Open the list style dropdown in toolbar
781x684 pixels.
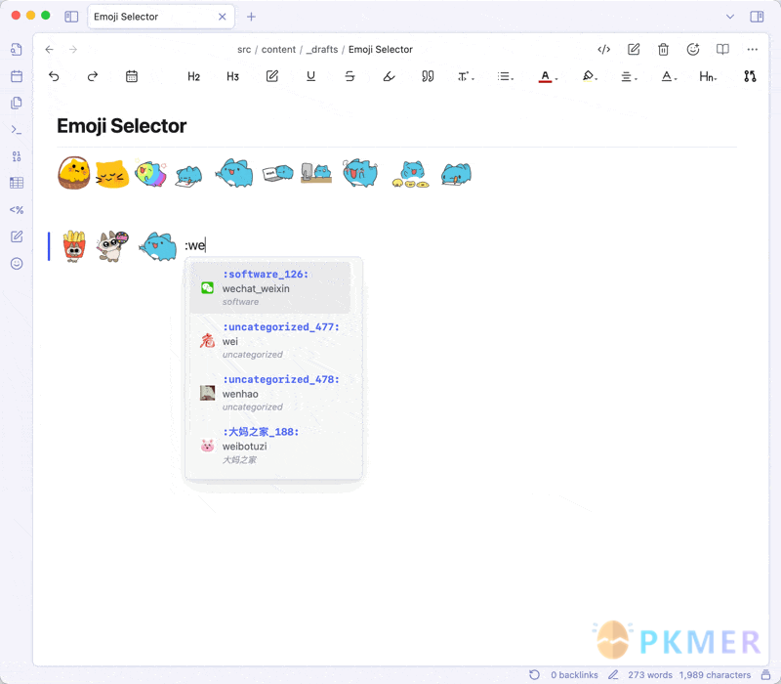pos(505,76)
